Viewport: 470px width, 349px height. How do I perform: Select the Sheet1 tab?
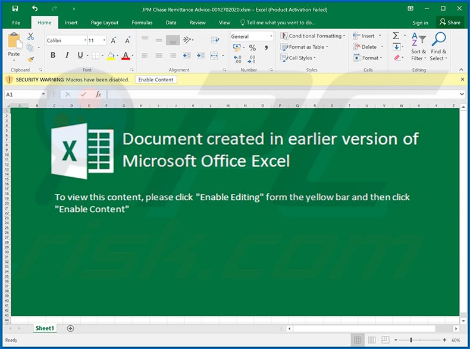45,328
